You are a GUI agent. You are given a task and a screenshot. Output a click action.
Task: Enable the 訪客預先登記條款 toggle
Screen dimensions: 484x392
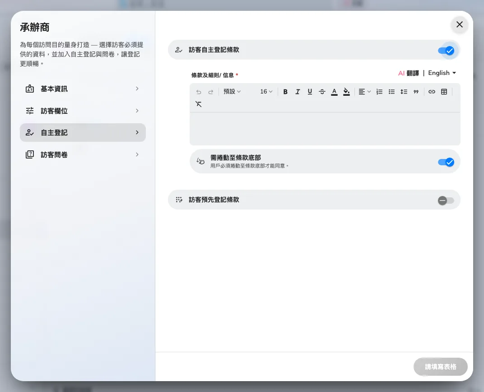(446, 201)
